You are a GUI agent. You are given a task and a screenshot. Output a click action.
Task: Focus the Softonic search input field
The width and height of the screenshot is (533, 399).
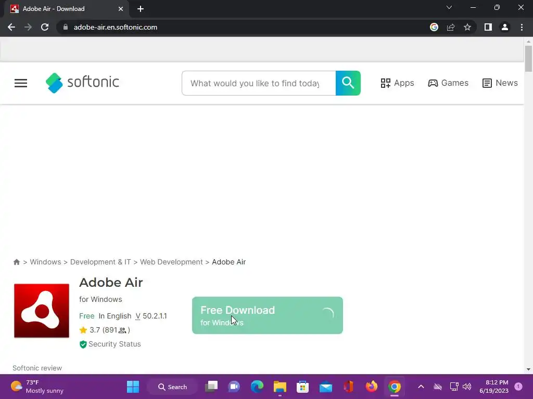click(259, 83)
